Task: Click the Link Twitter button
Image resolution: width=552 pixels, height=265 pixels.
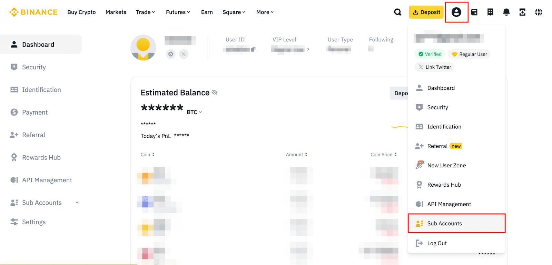Action: pos(434,67)
